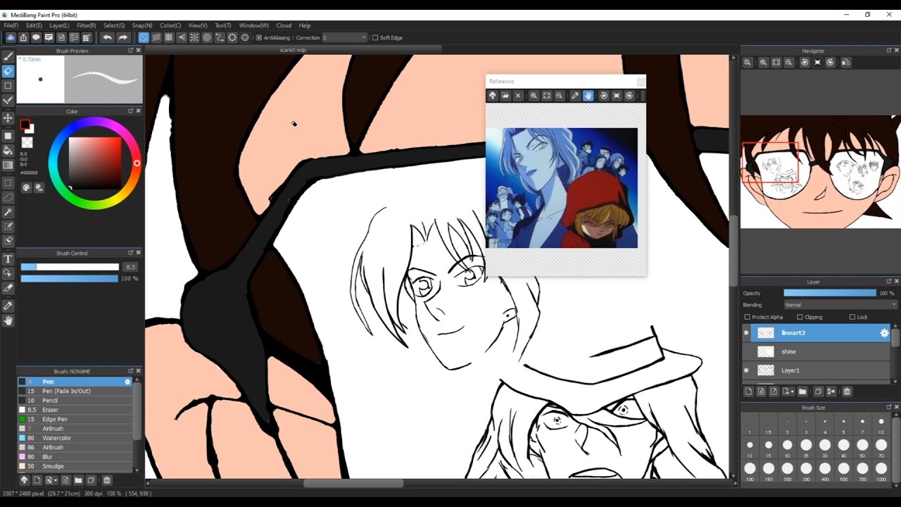The height and width of the screenshot is (507, 901).
Task: Enable the Soft Edge checkbox
Action: 375,37
